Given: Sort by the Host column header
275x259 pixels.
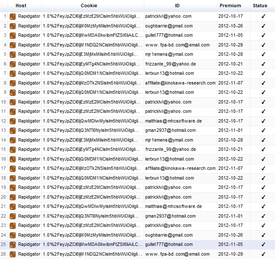Looking at the screenshot, I should [21, 5].
